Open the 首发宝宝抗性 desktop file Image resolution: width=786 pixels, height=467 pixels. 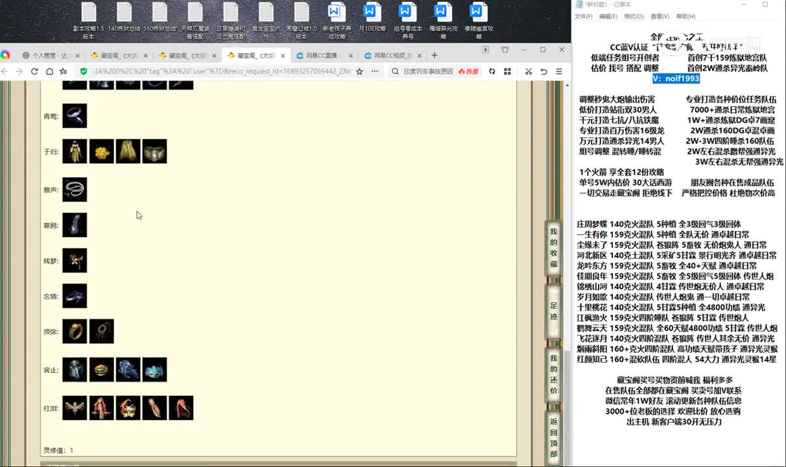click(x=265, y=21)
